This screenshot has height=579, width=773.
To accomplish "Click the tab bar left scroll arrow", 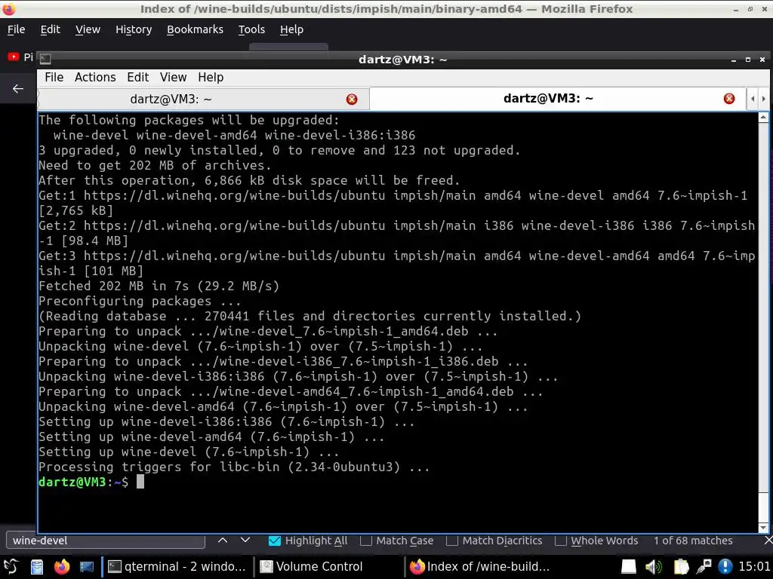I will tap(753, 99).
